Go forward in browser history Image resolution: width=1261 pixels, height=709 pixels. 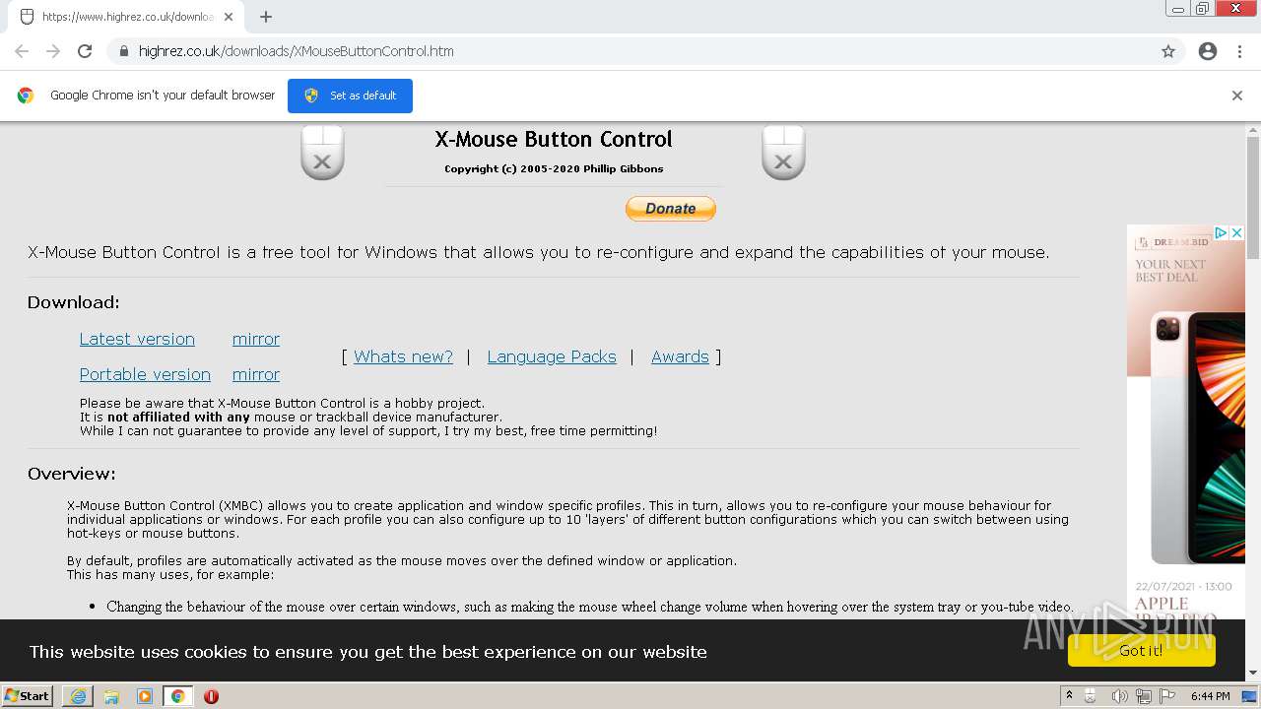(53, 51)
